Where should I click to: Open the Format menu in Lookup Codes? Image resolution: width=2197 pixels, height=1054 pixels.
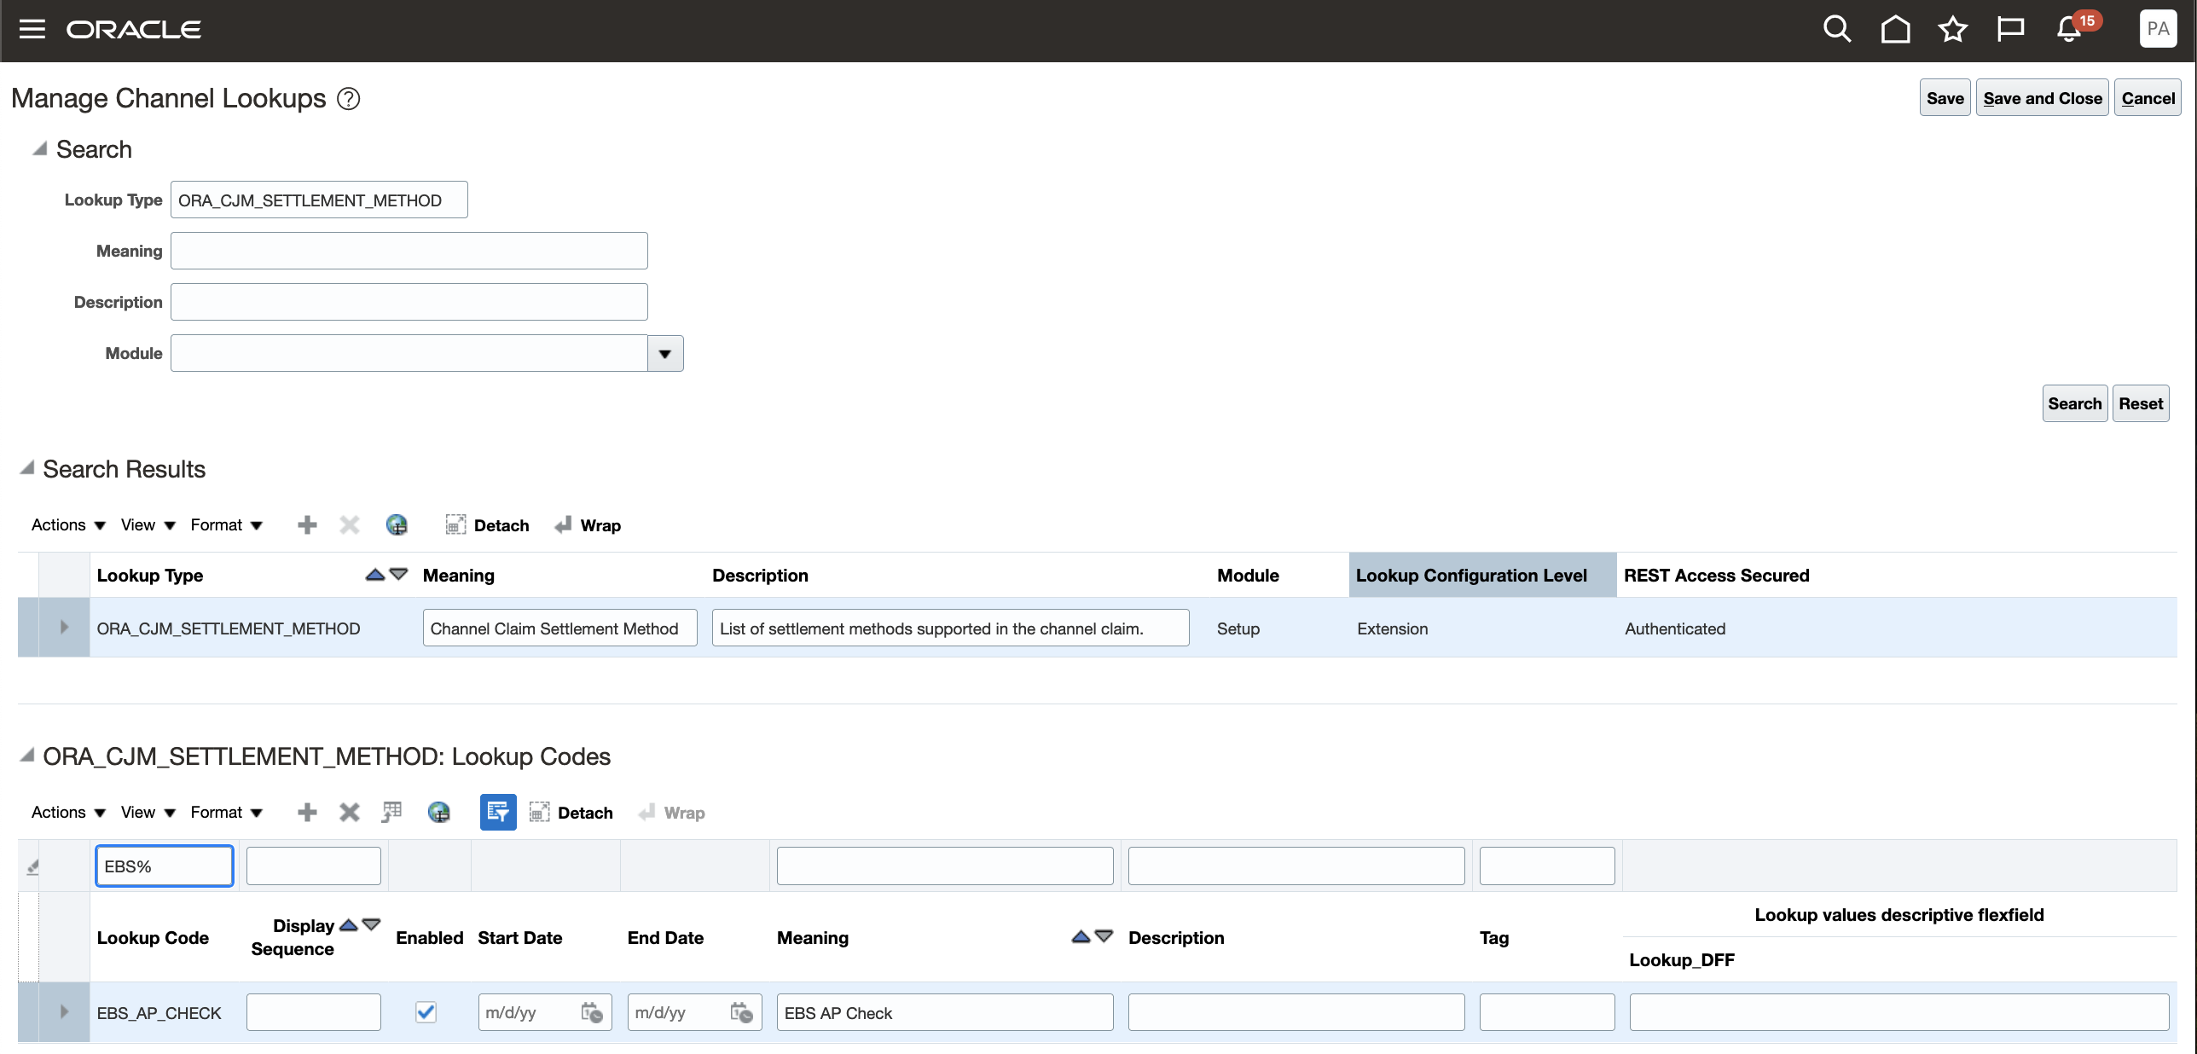pyautogui.click(x=217, y=812)
